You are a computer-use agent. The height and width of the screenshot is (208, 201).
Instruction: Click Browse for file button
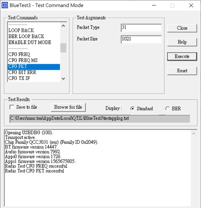(68, 107)
